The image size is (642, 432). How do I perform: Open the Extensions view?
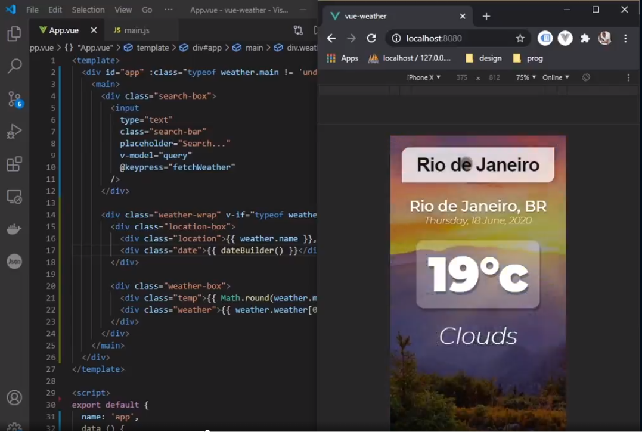pos(14,164)
